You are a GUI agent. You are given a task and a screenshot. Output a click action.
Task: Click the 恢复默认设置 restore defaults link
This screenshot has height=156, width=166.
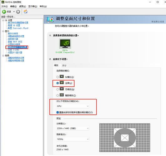(x=158, y=22)
